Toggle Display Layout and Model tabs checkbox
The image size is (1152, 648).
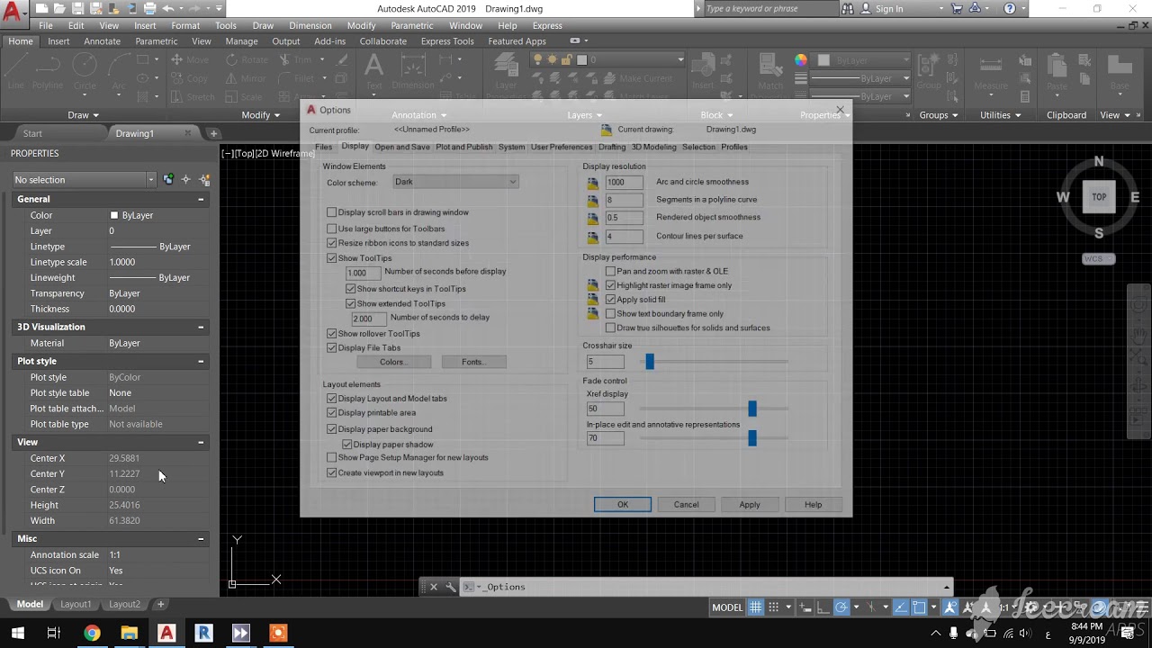click(x=332, y=399)
